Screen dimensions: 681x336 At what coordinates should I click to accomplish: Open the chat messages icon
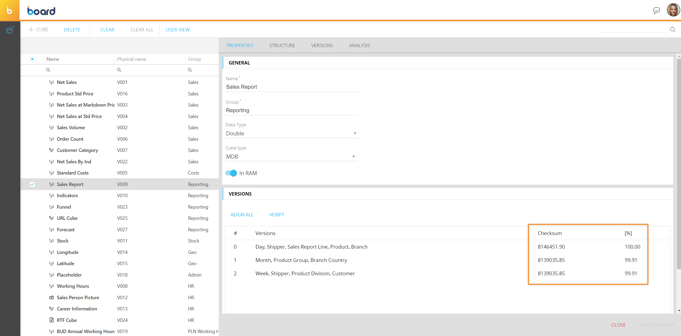(x=656, y=10)
